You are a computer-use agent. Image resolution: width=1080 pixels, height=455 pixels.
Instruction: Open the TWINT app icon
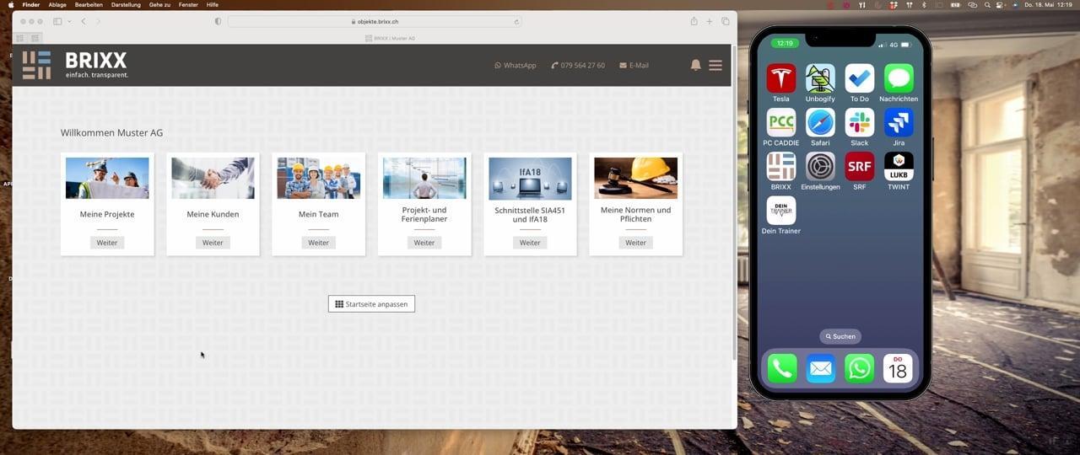click(x=899, y=166)
